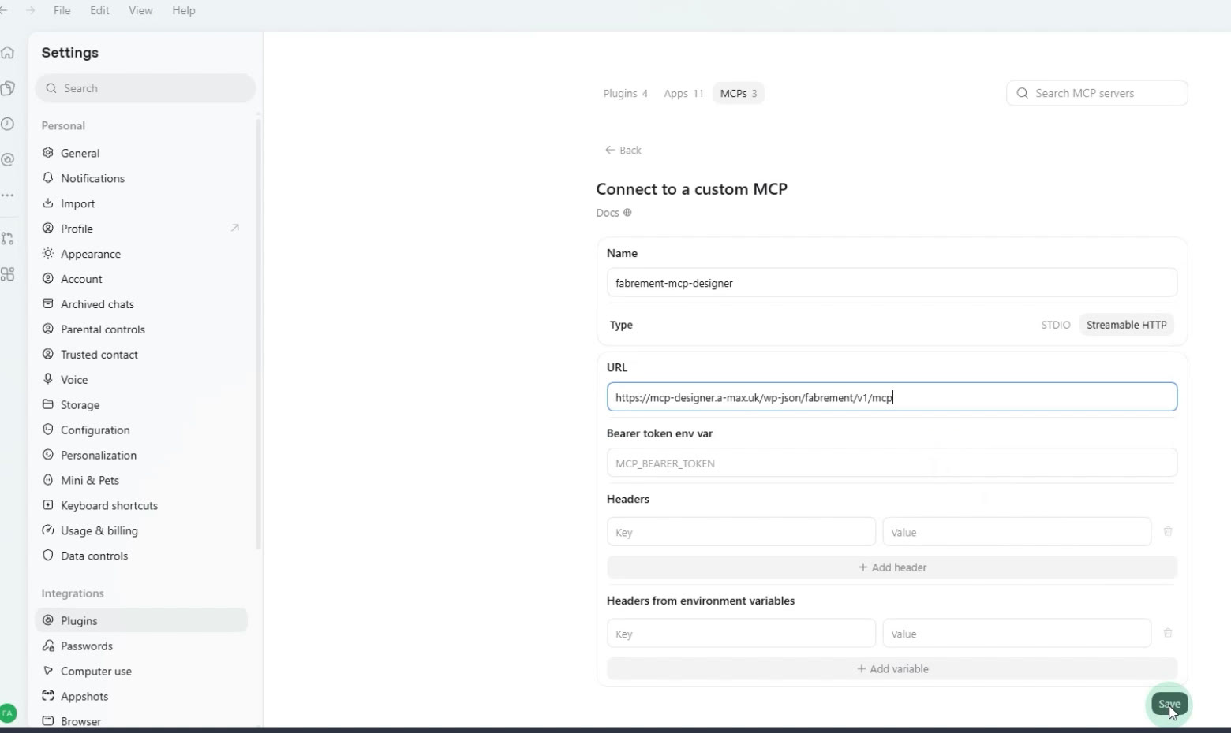Click the URL input field

(x=892, y=397)
